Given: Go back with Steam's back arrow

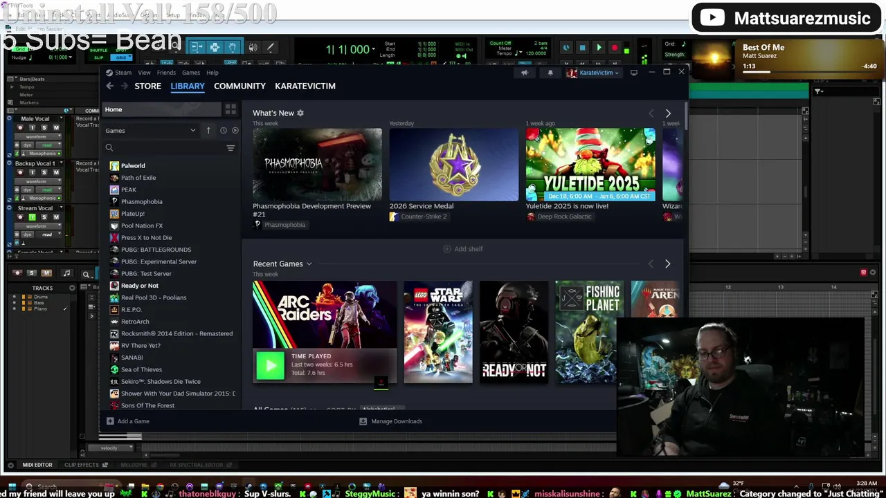Looking at the screenshot, I should (x=109, y=86).
